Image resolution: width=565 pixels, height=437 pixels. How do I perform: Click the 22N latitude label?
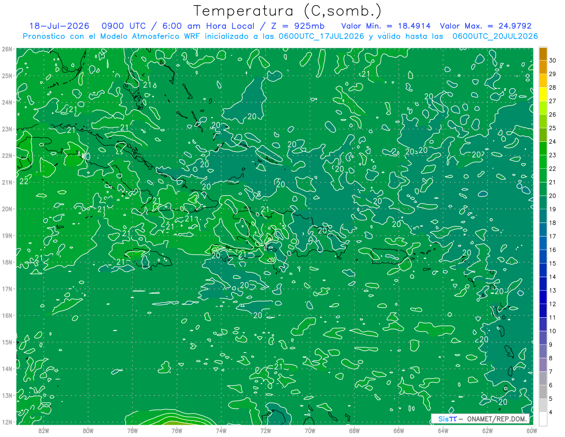7,156
